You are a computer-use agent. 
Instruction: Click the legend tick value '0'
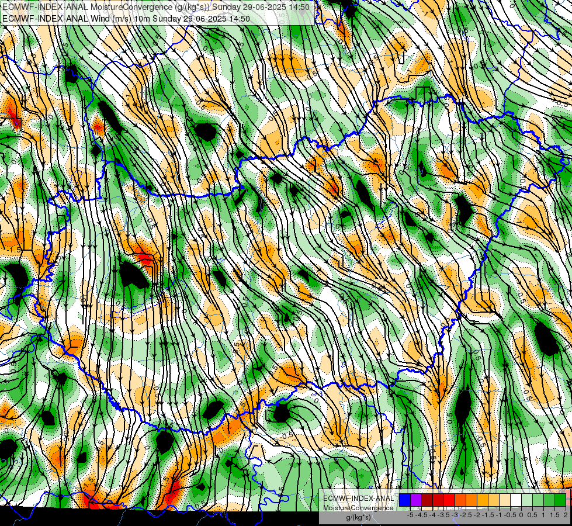pyautogui.click(x=521, y=515)
